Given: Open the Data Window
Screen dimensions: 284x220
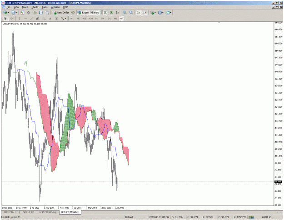Looking at the screenshot, I should pos(29,13).
